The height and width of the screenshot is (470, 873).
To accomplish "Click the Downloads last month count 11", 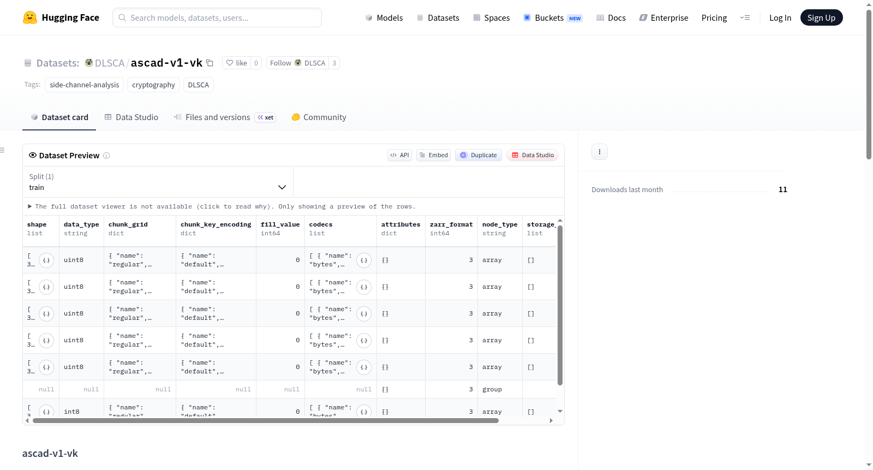I will tap(783, 189).
